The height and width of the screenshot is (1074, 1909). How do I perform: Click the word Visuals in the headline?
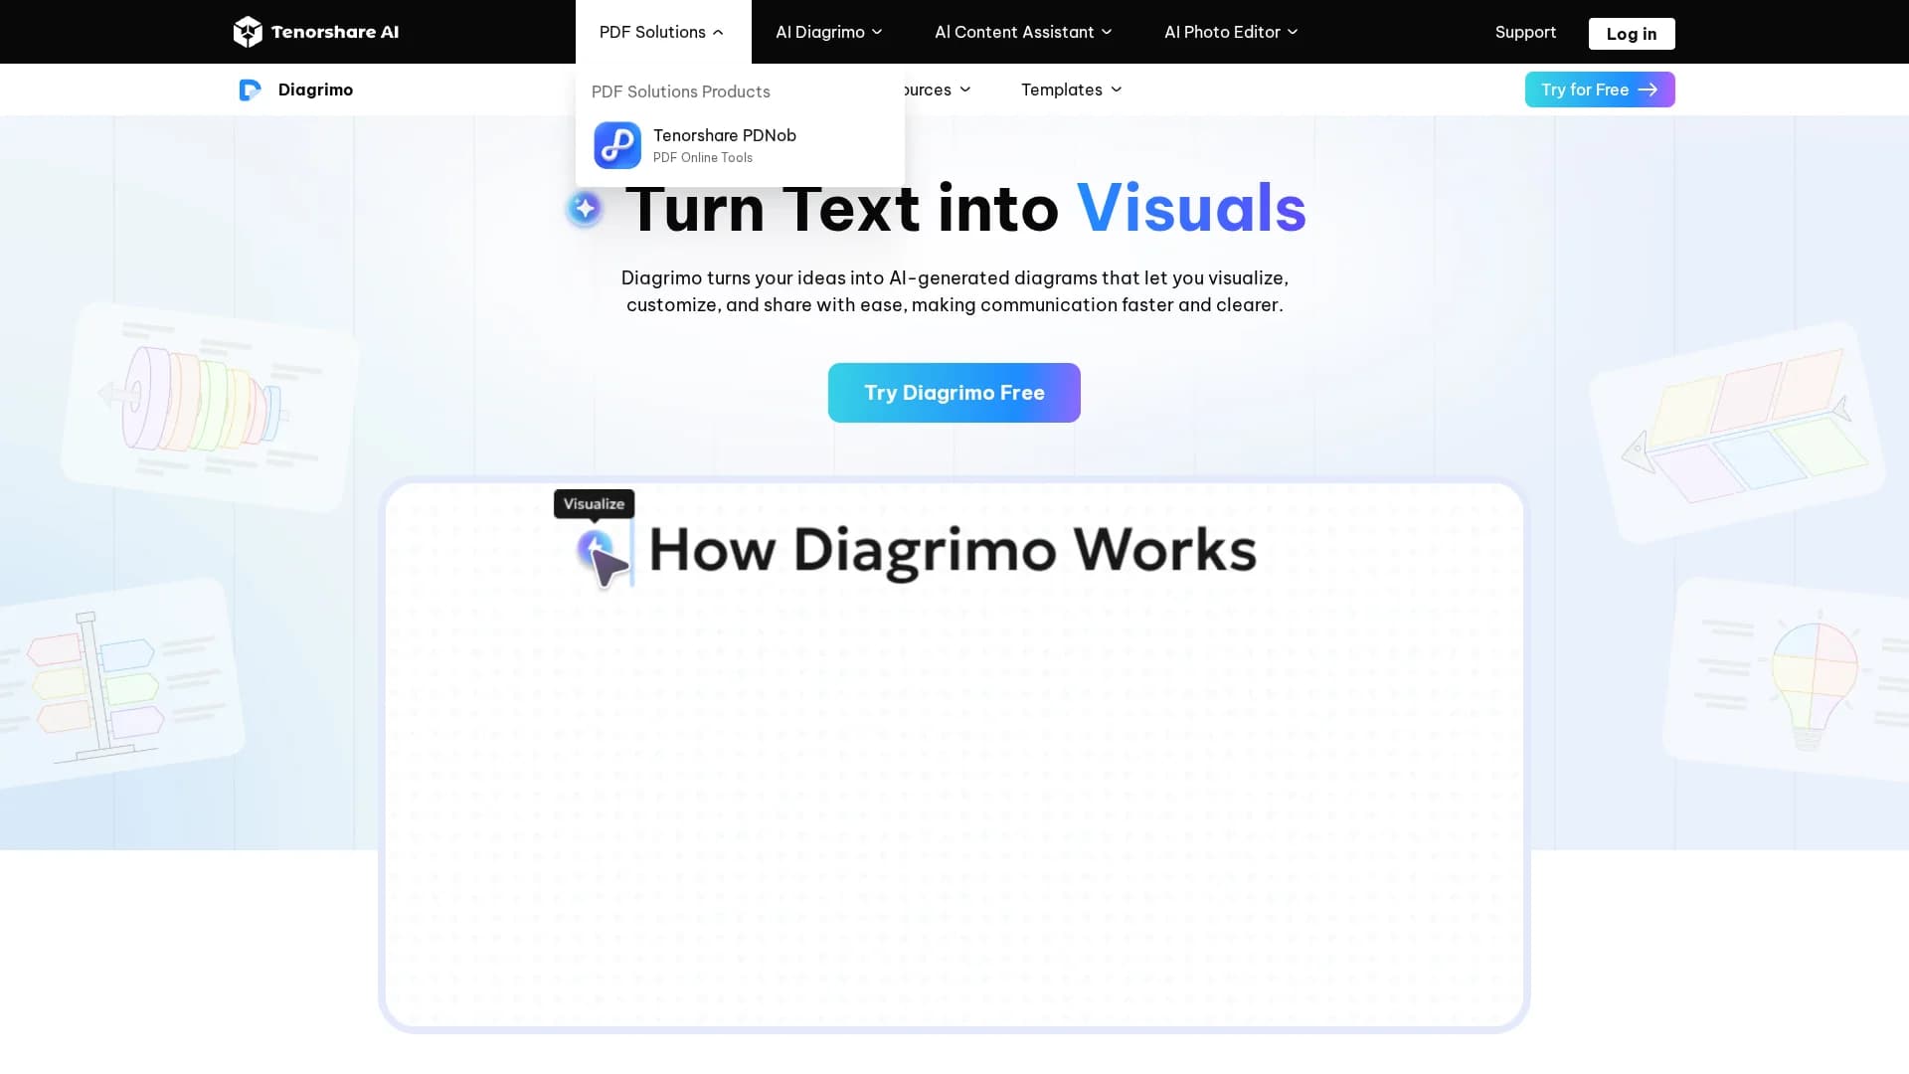[x=1191, y=208]
